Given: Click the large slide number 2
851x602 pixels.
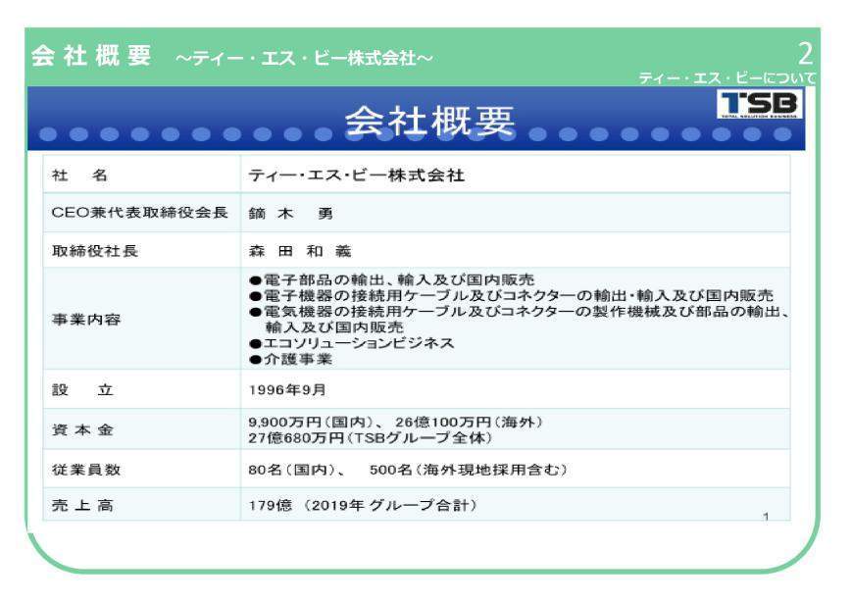Looking at the screenshot, I should 806,53.
